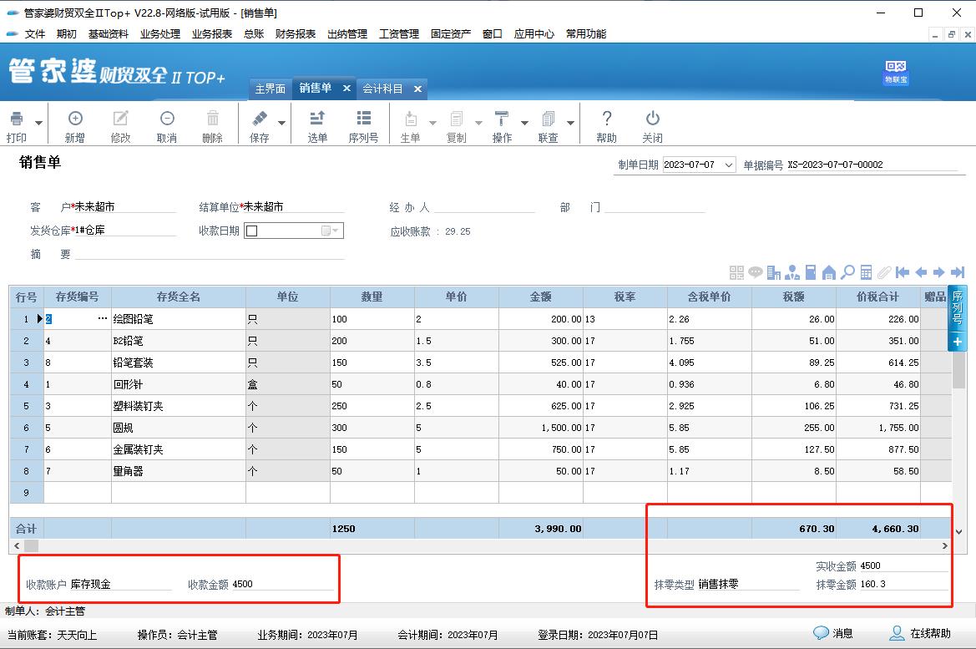Click the 在线帮助 online help link
Screen dimensions: 976x649
[x=920, y=633]
